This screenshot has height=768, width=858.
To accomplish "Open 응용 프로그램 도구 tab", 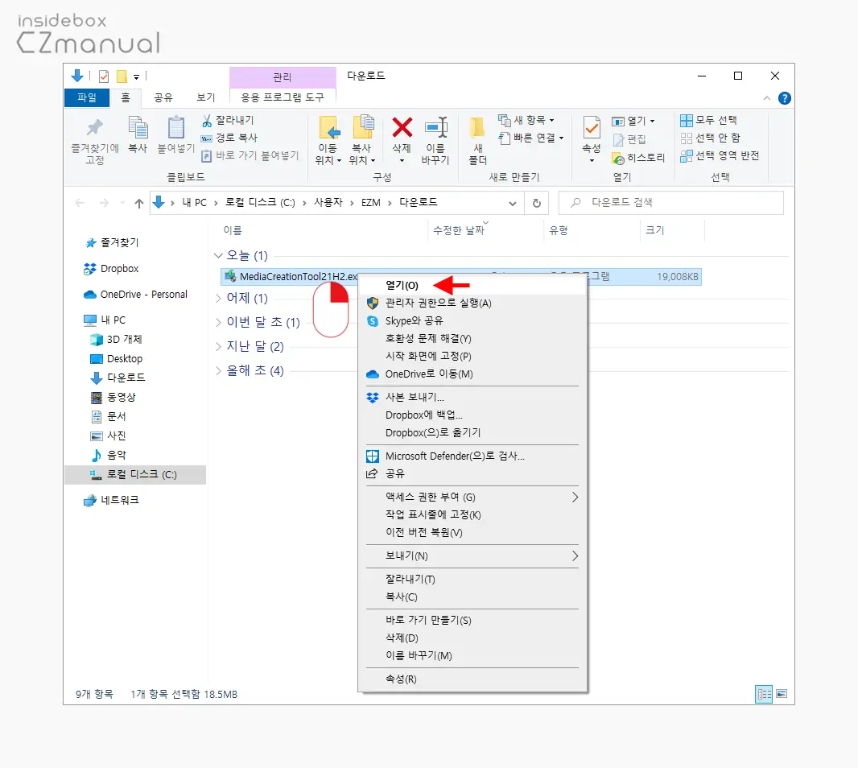I will pos(283,97).
